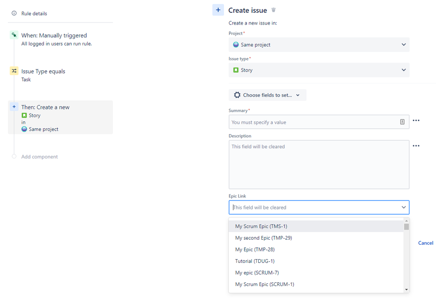Click the Add component button
Screen dimensions: 436x306
pyautogui.click(x=40, y=156)
